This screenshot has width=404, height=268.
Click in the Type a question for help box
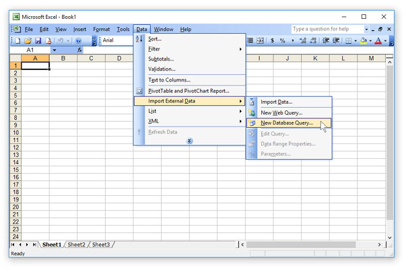(x=327, y=29)
